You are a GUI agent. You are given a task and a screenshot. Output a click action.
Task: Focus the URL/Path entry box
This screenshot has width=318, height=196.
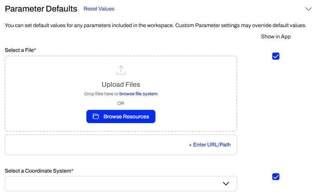(x=95, y=145)
